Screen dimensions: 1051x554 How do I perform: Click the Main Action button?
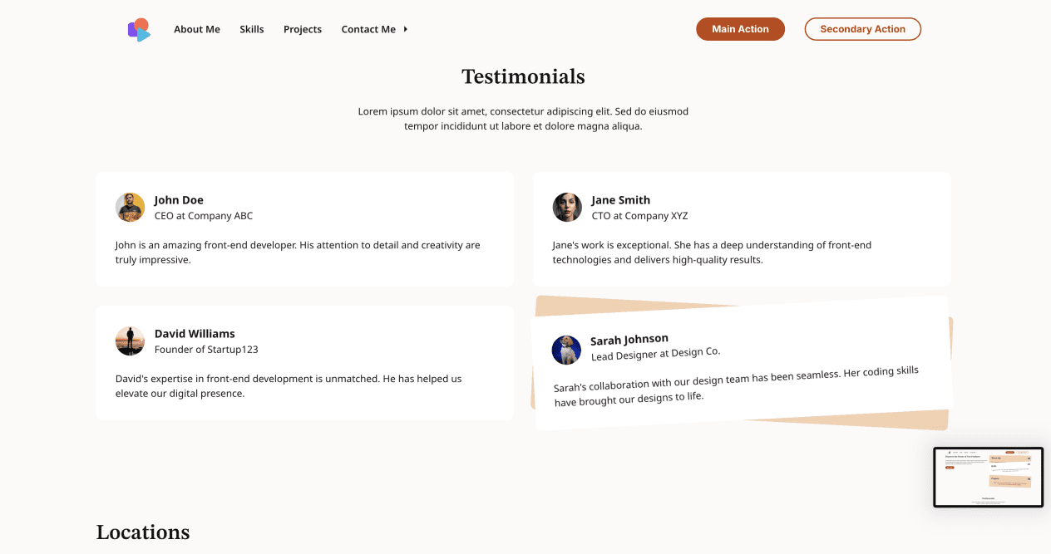(740, 29)
